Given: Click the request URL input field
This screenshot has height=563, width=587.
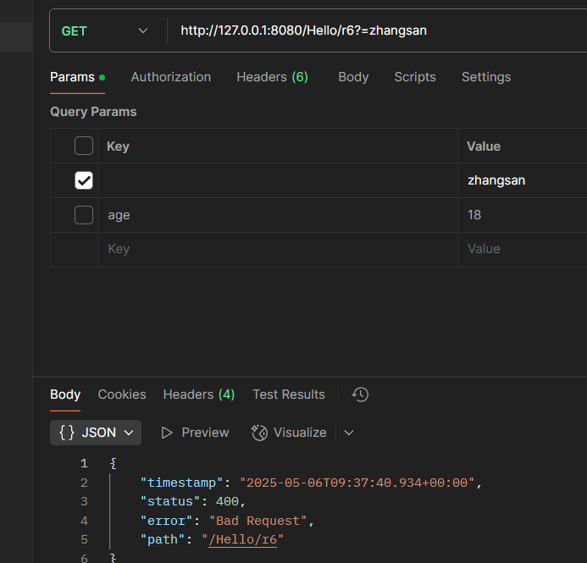Looking at the screenshot, I should (378, 30).
